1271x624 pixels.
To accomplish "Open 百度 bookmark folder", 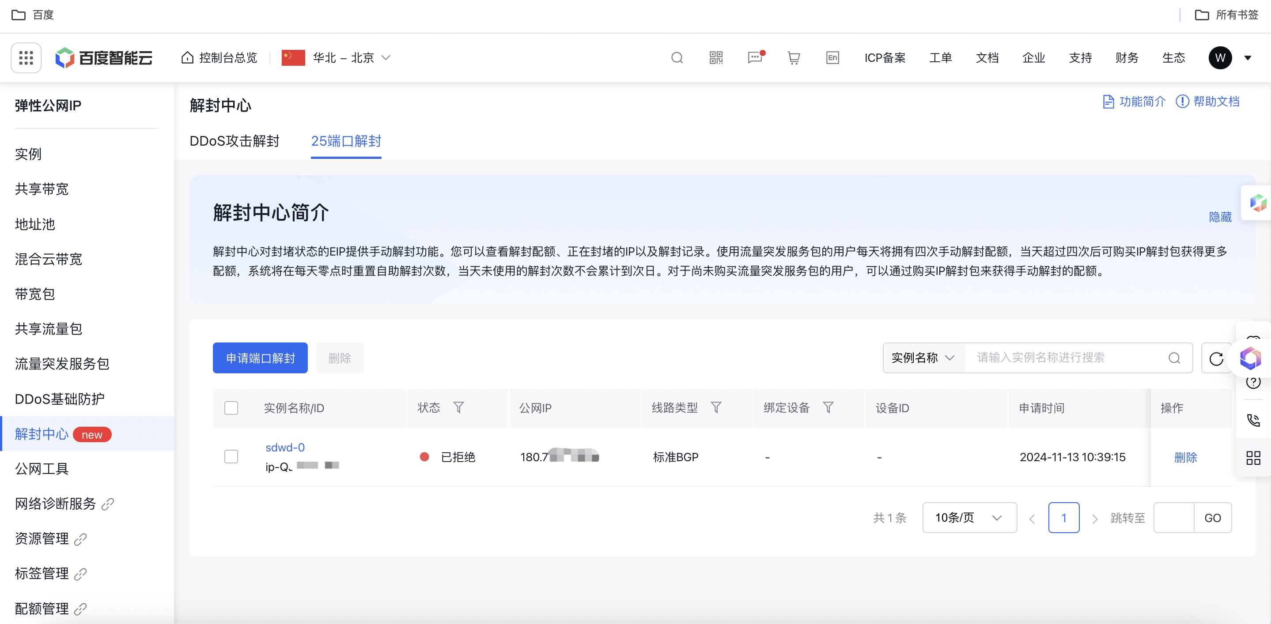I will coord(33,15).
